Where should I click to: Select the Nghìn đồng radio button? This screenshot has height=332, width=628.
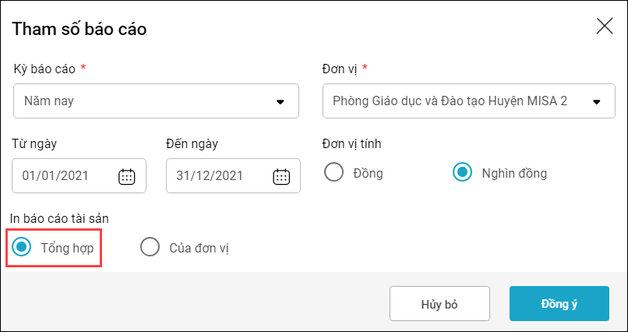(463, 172)
